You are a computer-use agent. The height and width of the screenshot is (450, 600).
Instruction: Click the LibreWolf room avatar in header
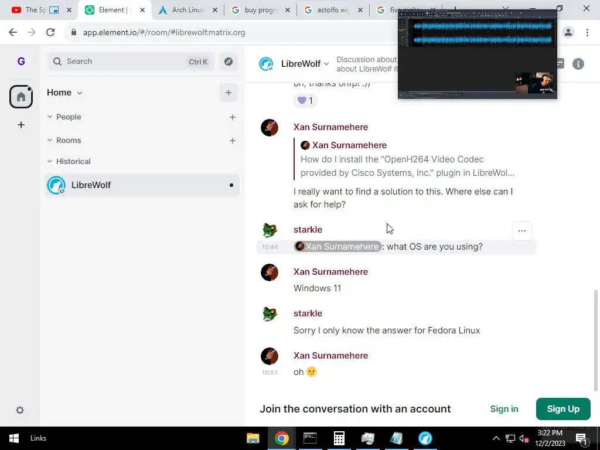point(266,64)
